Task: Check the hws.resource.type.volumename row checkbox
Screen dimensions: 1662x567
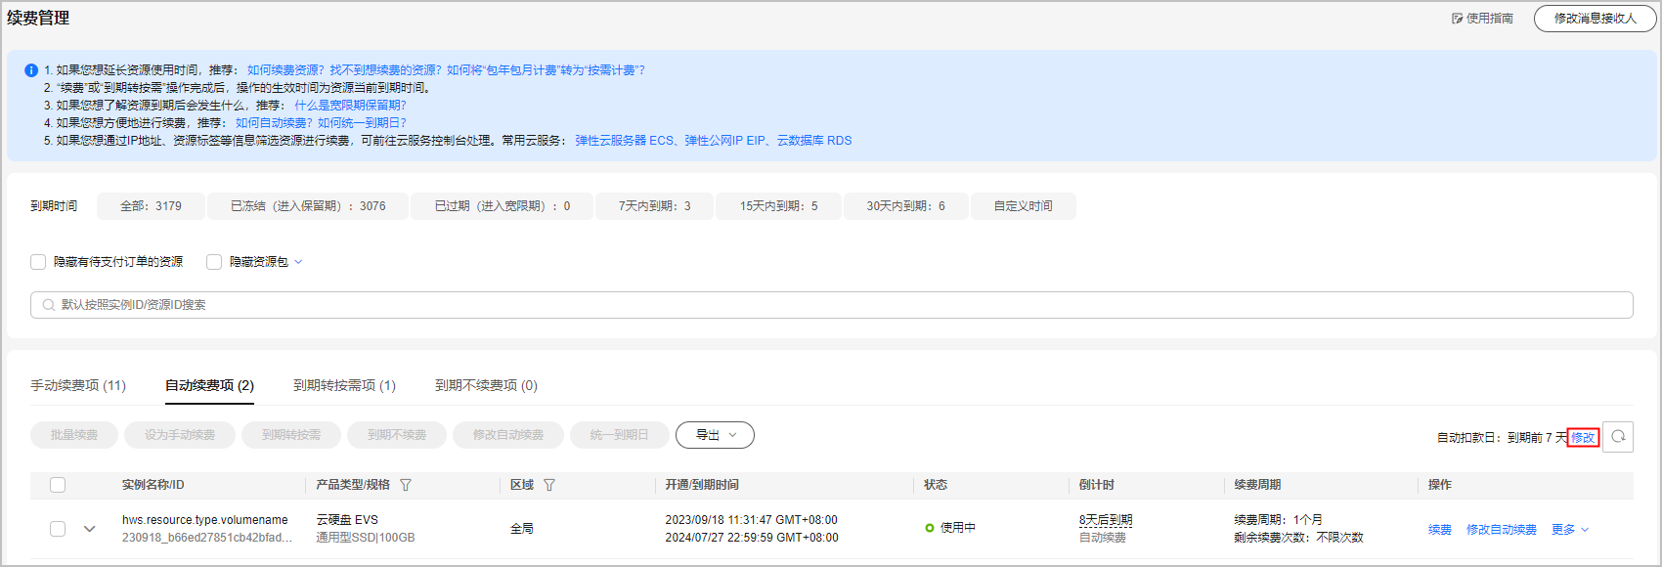Action: tap(58, 529)
